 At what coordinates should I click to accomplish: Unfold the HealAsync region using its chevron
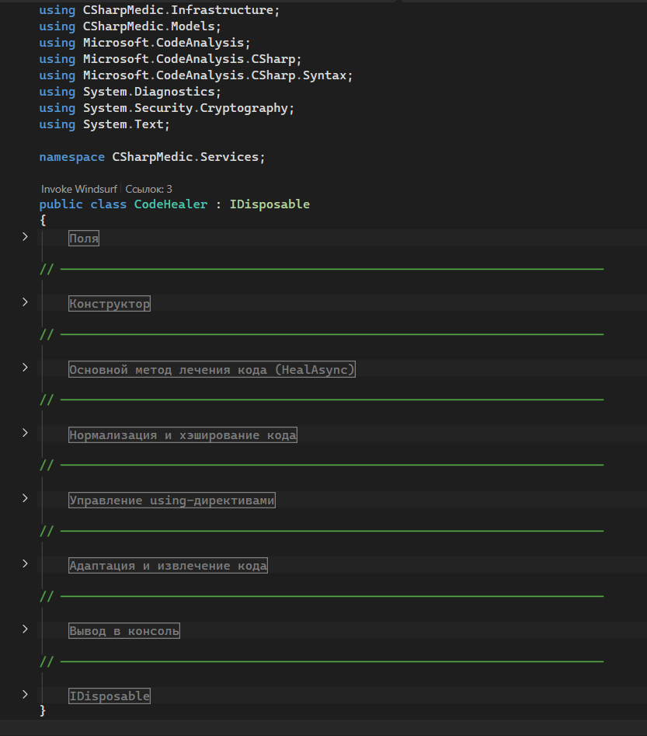pyautogui.click(x=25, y=367)
